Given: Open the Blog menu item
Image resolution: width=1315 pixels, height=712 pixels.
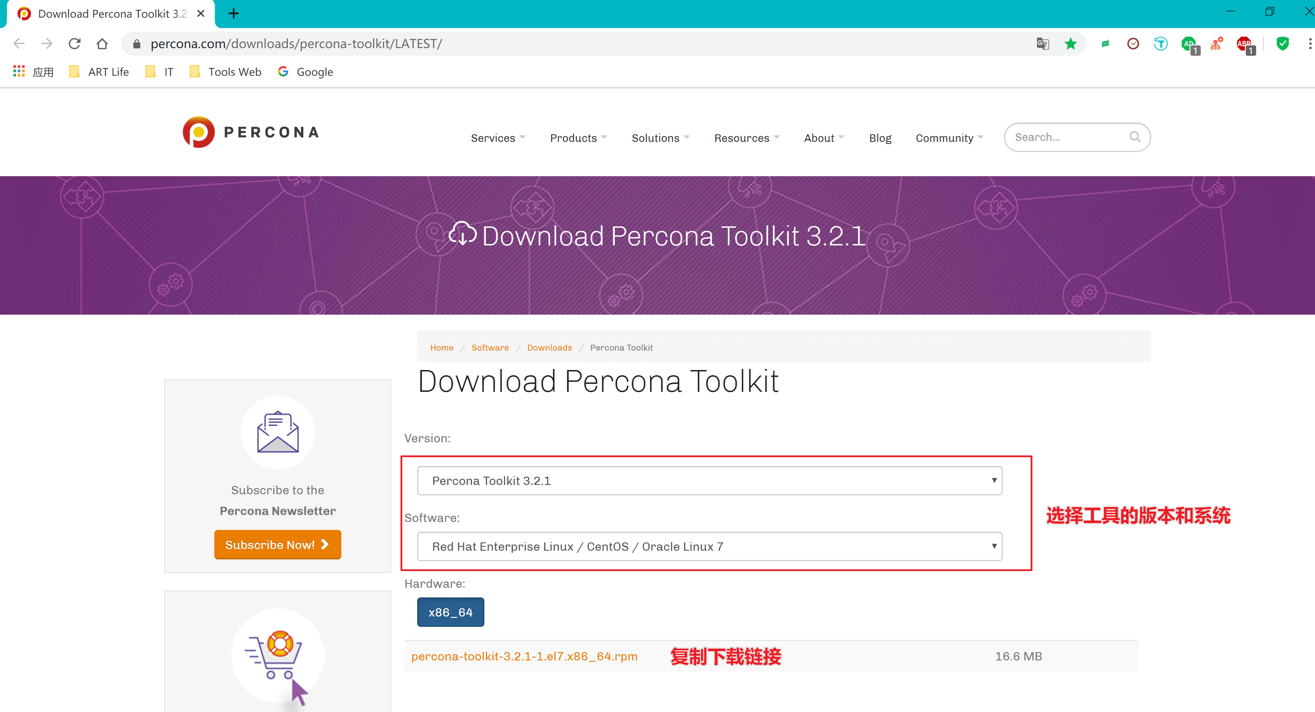Looking at the screenshot, I should [x=879, y=138].
